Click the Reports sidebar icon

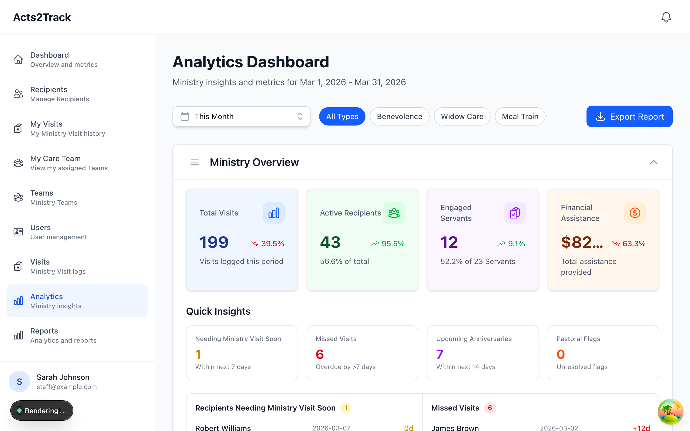pos(18,335)
